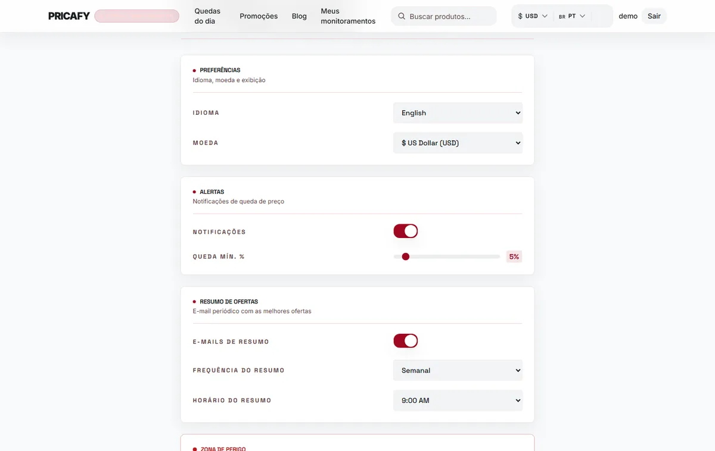The width and height of the screenshot is (715, 451).
Task: Click the PRICAFY logo
Action: 69,16
